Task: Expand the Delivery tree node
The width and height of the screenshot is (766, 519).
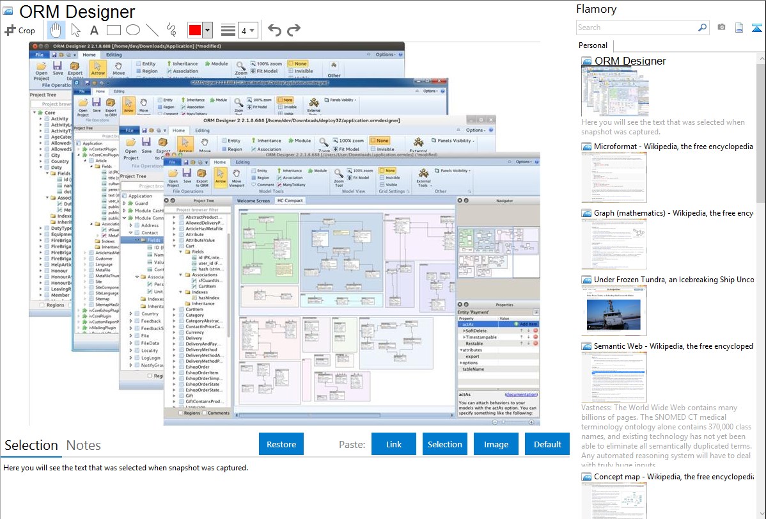Action: pos(175,338)
